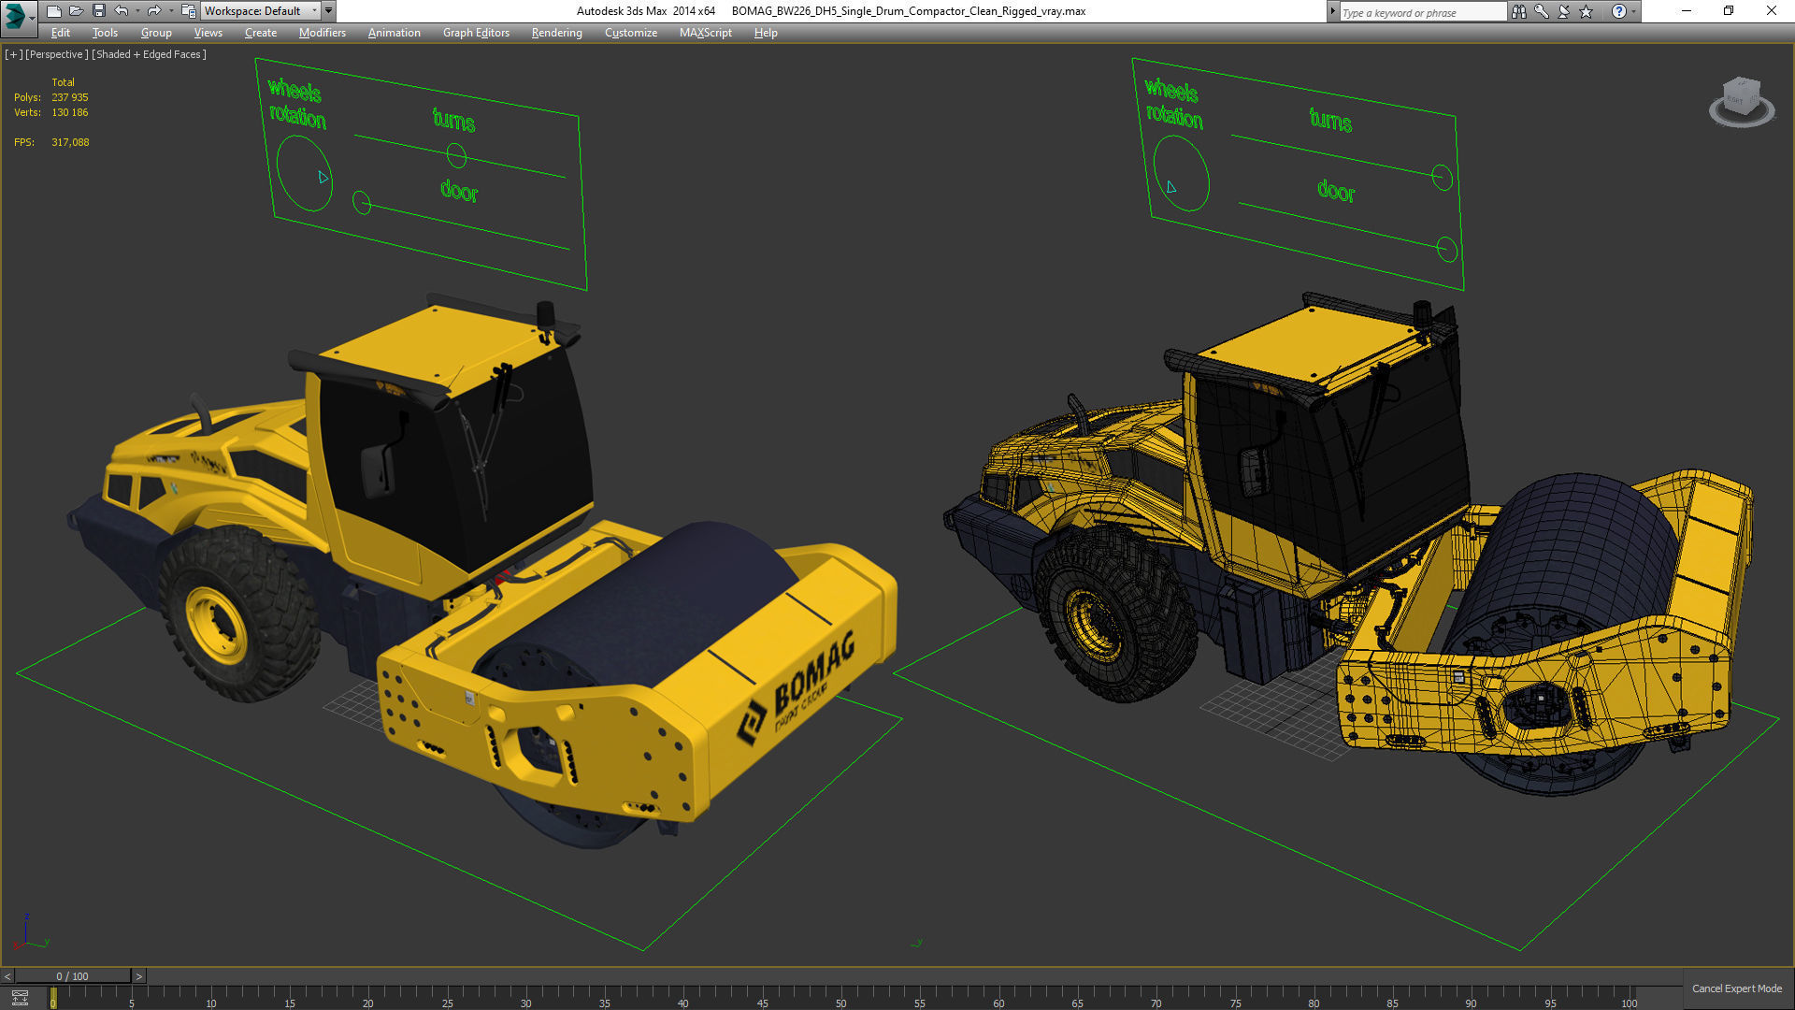Open the Rendering menu
The height and width of the screenshot is (1010, 1795).
556,33
